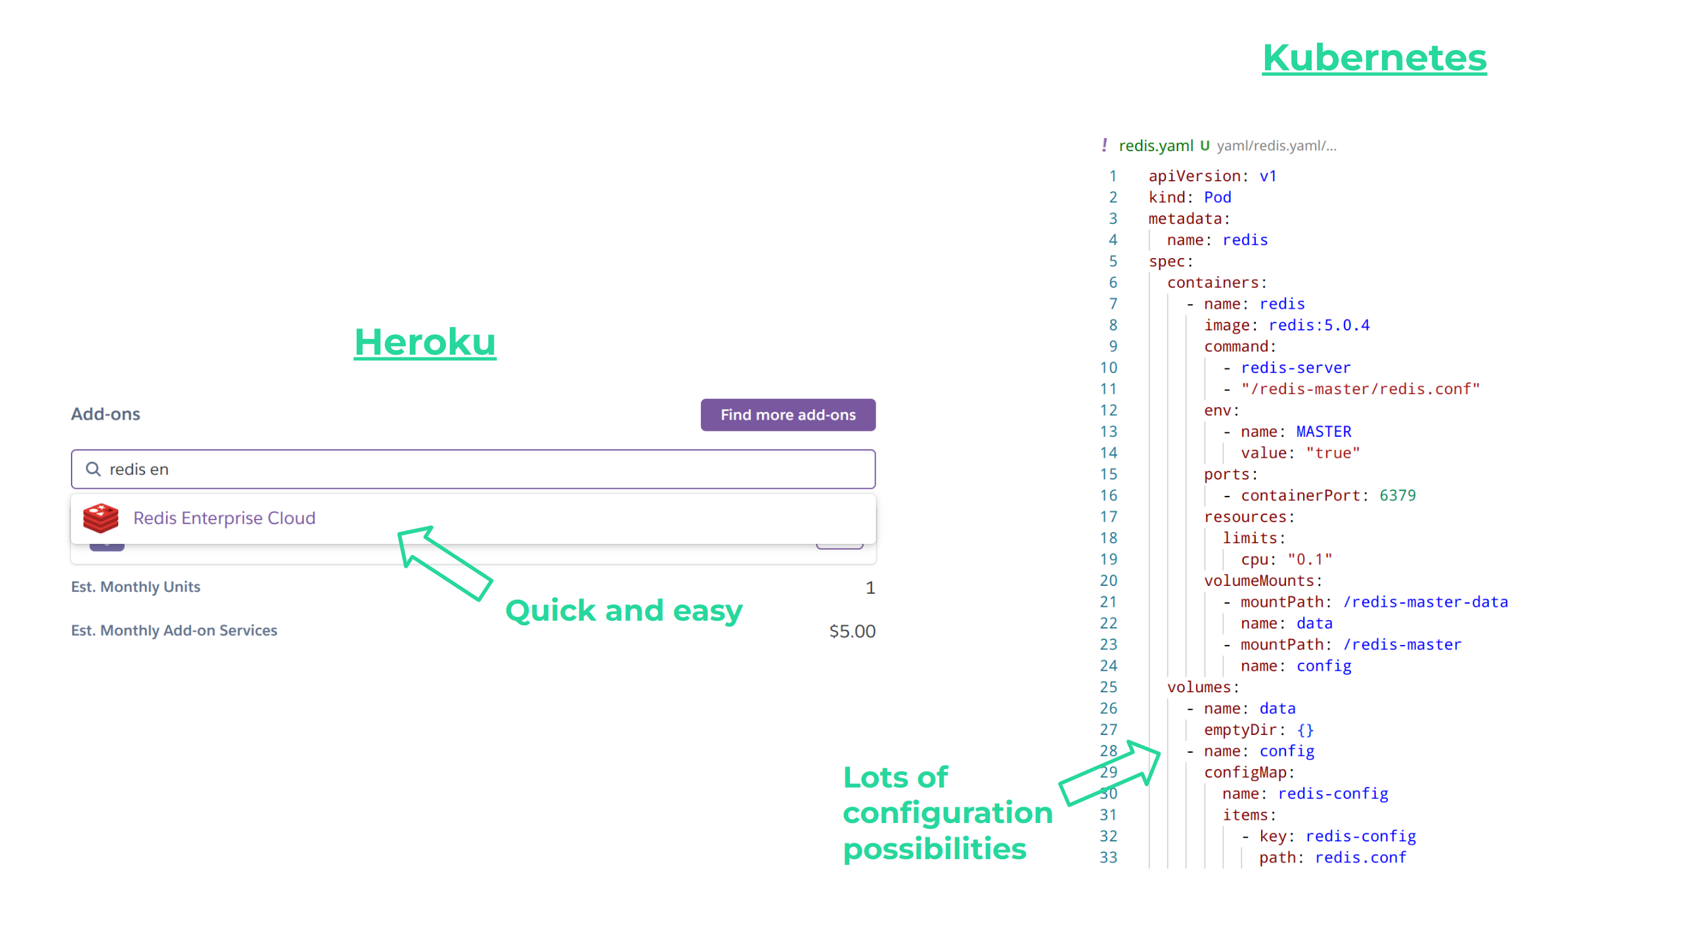Image resolution: width=1688 pixels, height=934 pixels.
Task: Select the Redis Enterprise Cloud suggestion
Action: click(473, 518)
